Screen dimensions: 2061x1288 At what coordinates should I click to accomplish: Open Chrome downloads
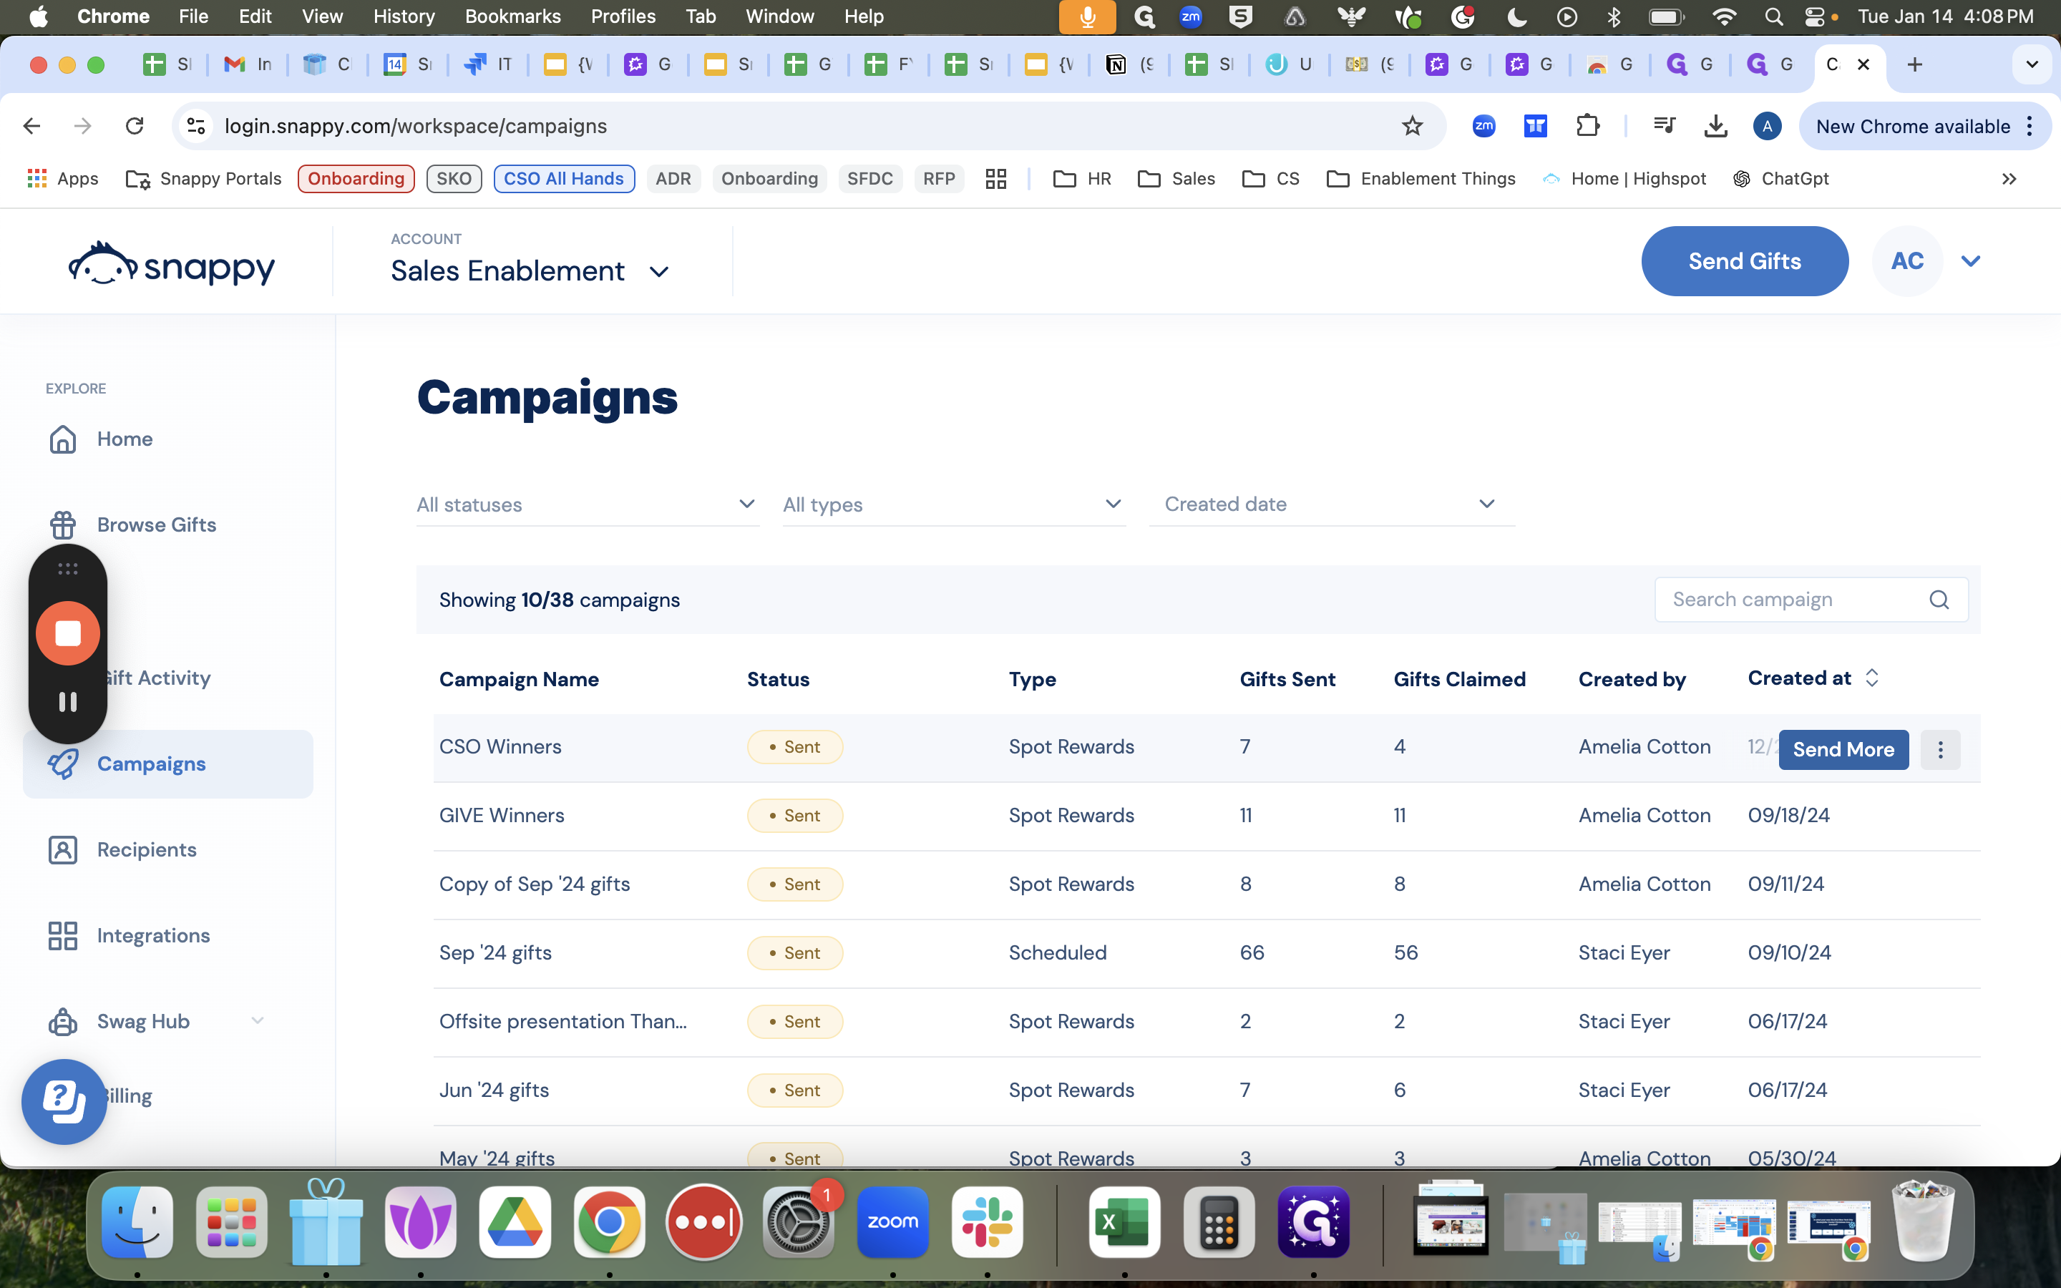point(1715,126)
